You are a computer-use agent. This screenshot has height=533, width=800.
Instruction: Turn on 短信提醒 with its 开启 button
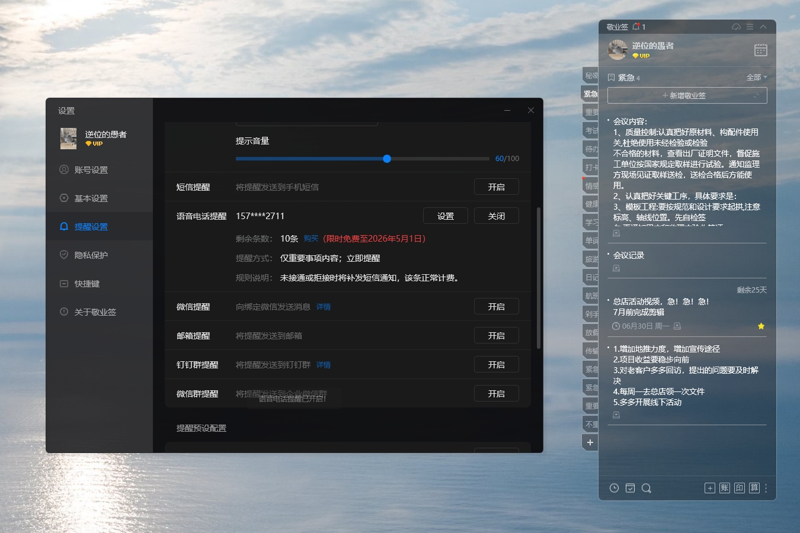(497, 187)
